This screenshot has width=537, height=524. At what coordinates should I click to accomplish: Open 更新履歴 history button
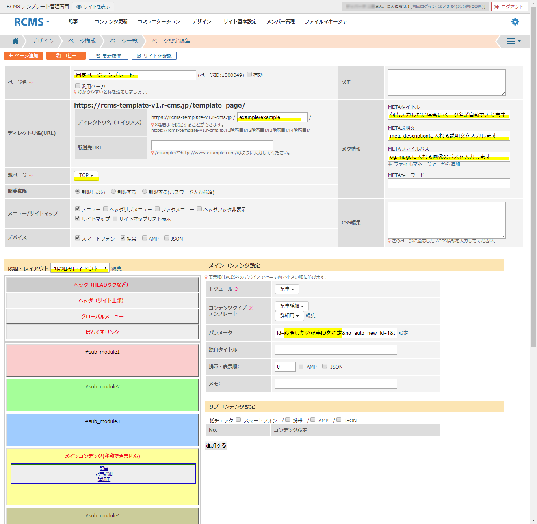pyautogui.click(x=109, y=56)
